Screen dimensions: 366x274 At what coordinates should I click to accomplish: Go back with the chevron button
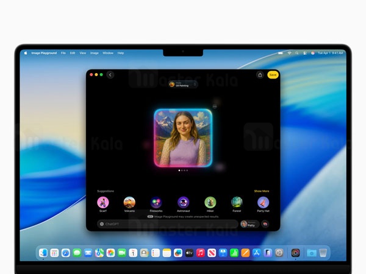pyautogui.click(x=110, y=75)
